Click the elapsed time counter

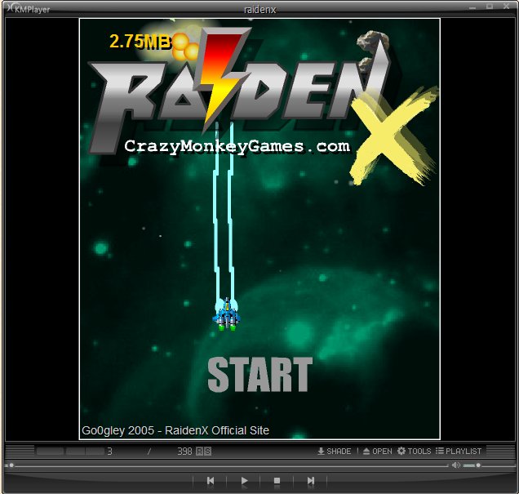109,451
